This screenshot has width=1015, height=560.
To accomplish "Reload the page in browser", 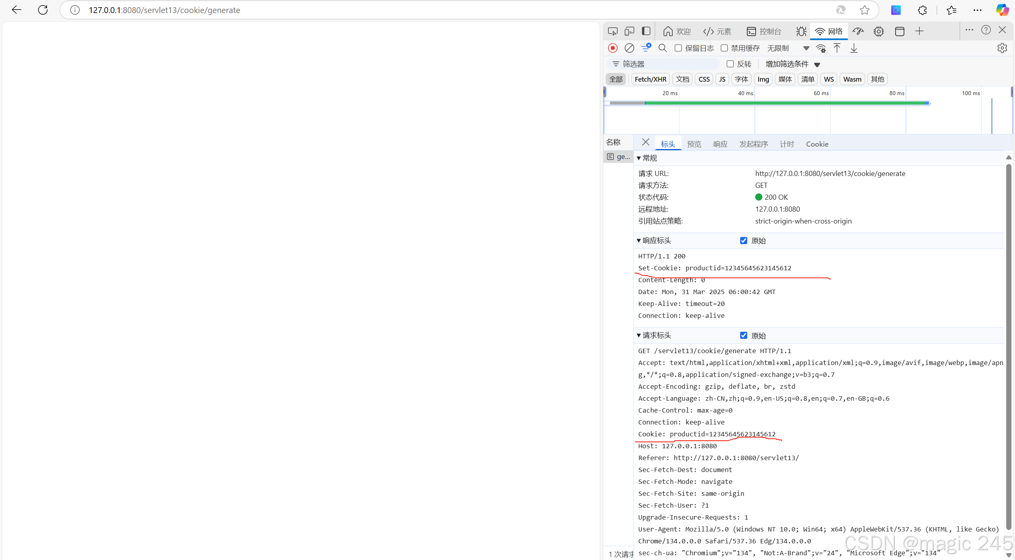I will point(43,10).
